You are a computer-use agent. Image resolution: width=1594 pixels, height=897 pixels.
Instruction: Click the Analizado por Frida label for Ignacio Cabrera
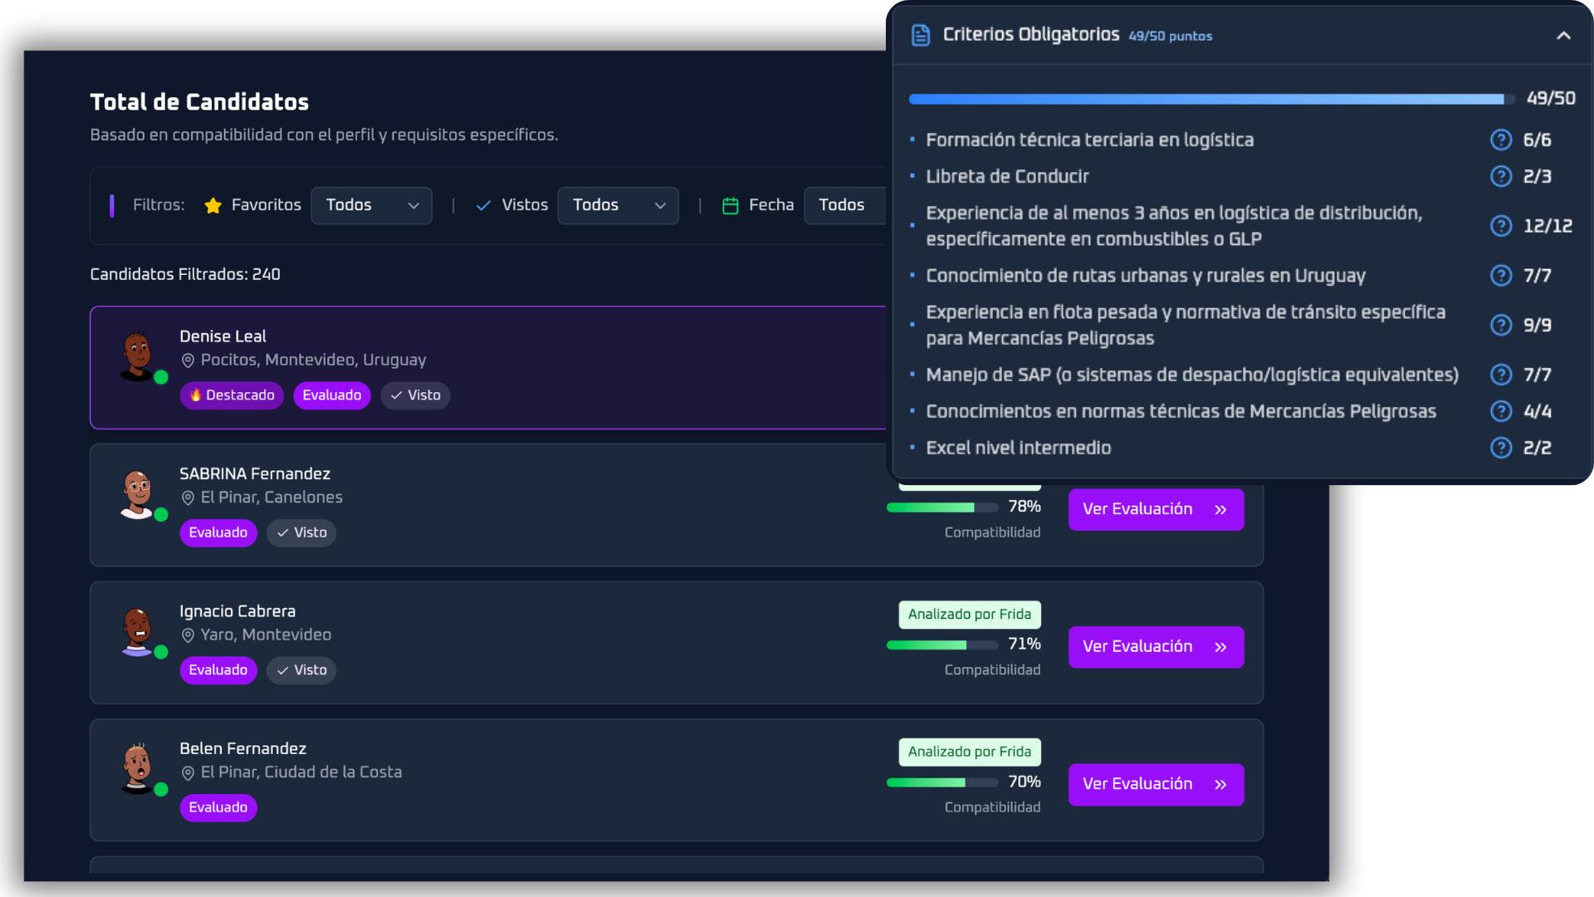(969, 615)
